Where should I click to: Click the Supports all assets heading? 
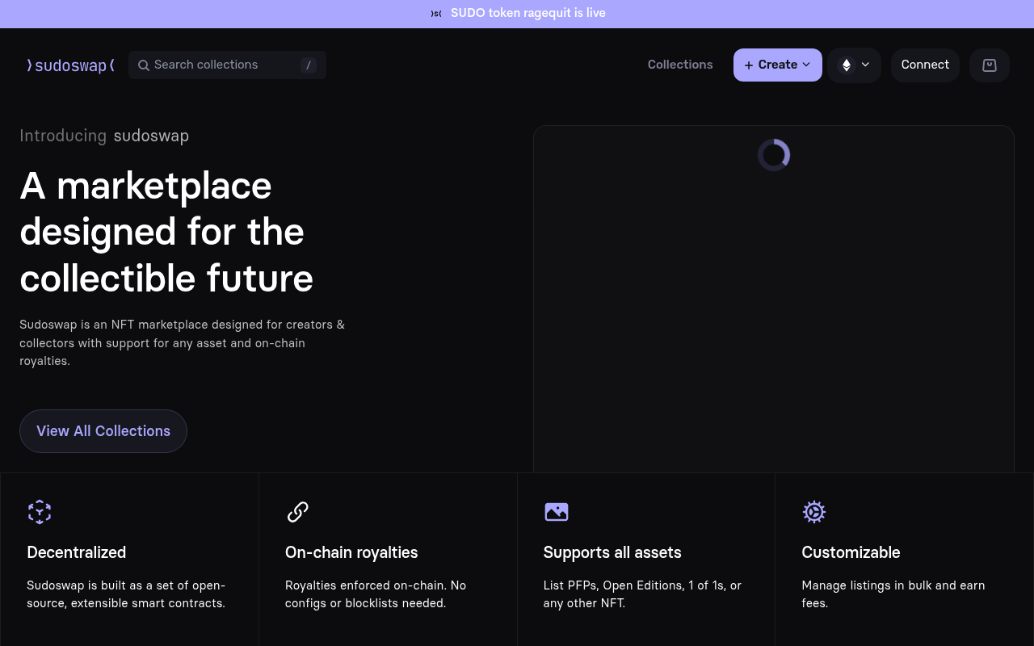[612, 552]
